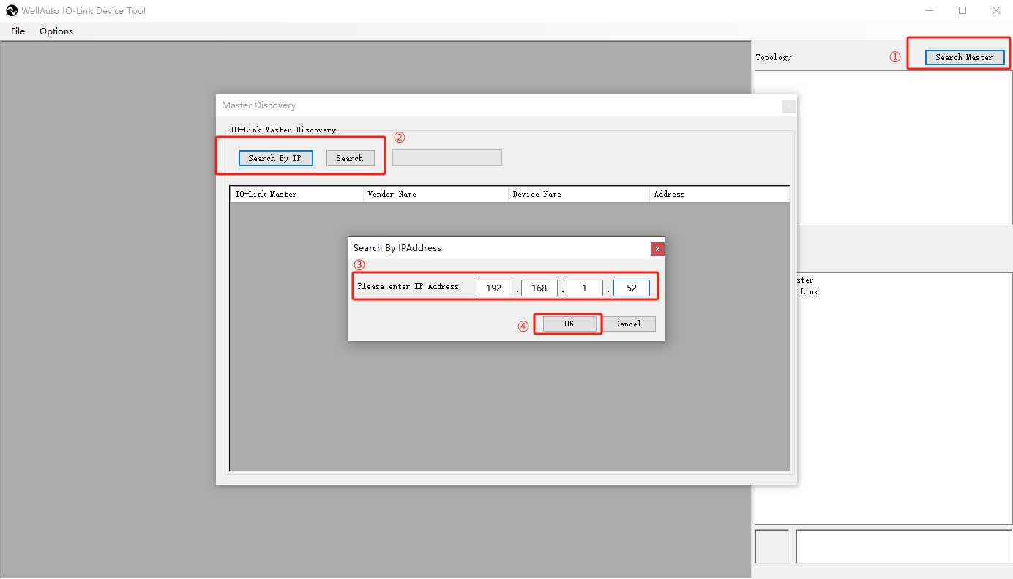Open the Options menu

click(x=56, y=31)
